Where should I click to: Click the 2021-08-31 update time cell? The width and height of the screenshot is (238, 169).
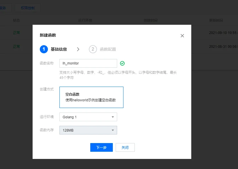[223, 46]
